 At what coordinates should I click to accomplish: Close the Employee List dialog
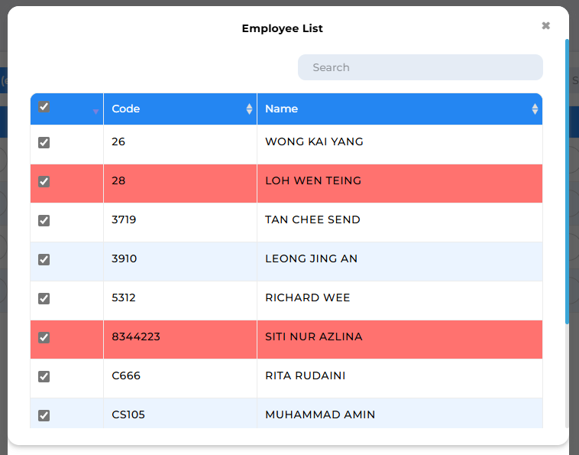(x=545, y=25)
